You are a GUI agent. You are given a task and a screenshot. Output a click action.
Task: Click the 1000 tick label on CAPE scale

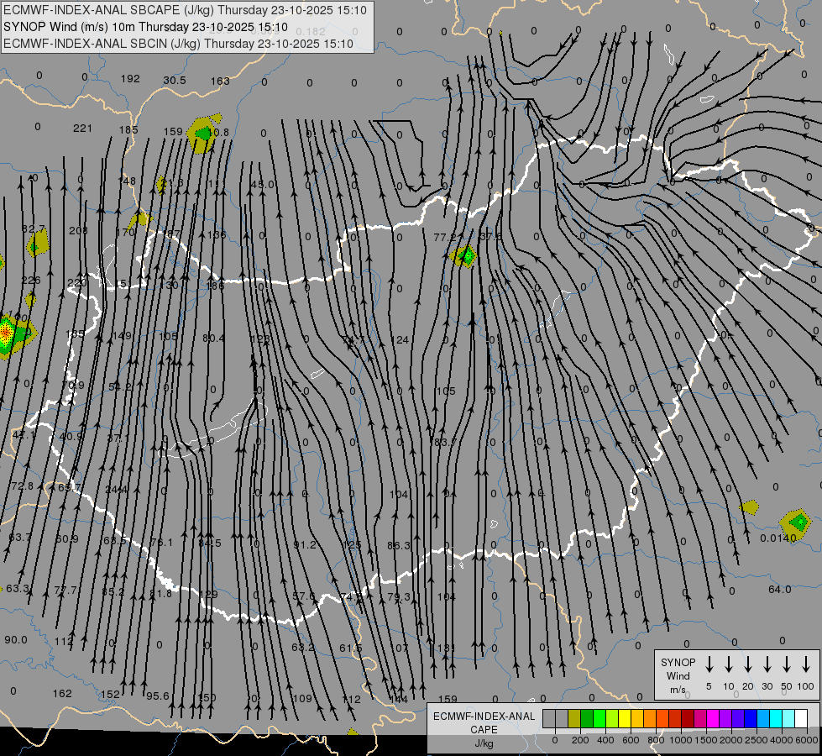click(x=680, y=740)
